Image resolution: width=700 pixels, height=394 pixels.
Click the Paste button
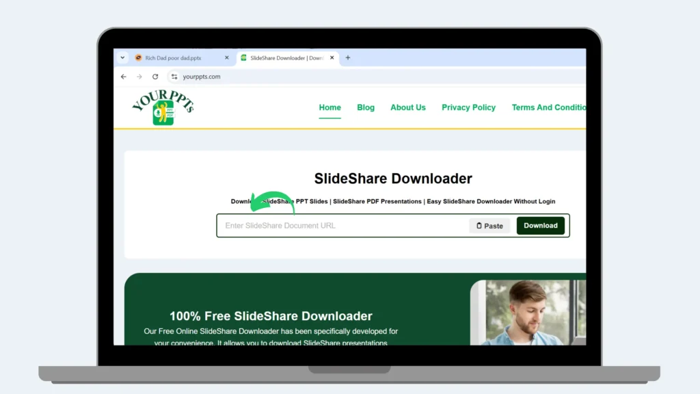(489, 226)
